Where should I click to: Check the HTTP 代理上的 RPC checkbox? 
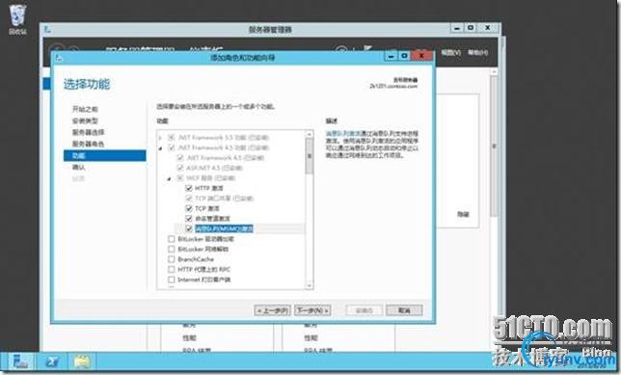tap(172, 269)
